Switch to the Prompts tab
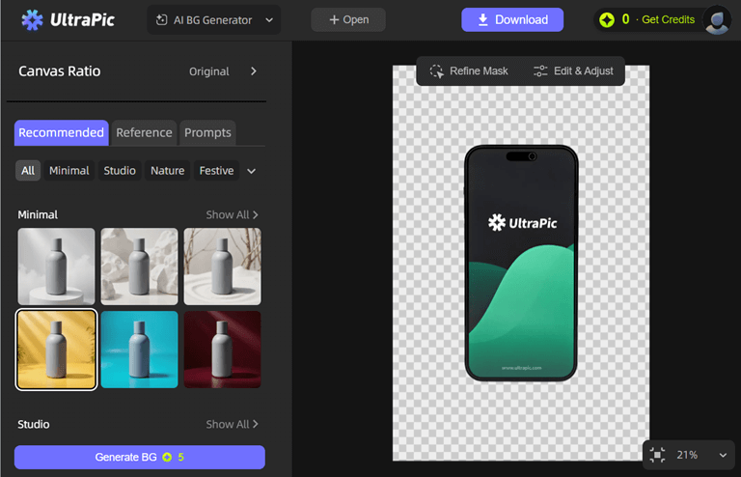 point(207,133)
